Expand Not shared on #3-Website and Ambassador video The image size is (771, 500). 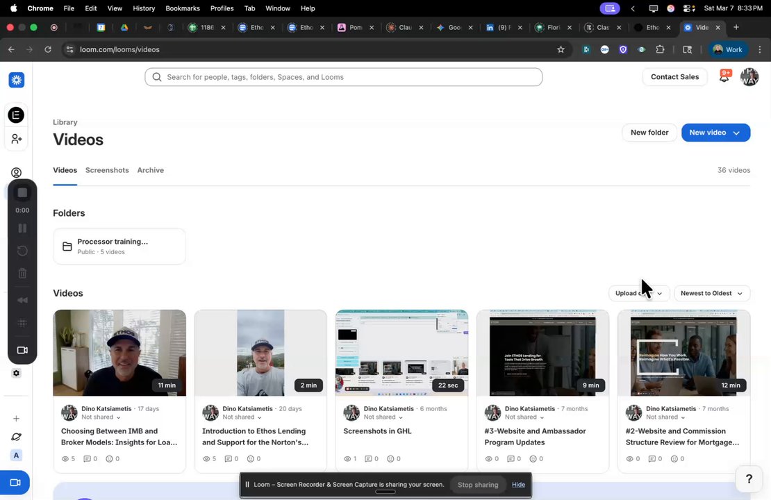524,417
